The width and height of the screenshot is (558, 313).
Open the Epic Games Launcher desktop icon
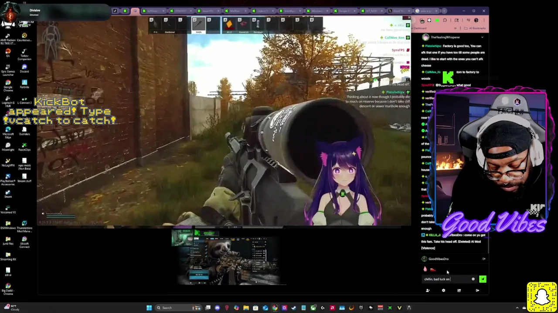click(x=8, y=70)
